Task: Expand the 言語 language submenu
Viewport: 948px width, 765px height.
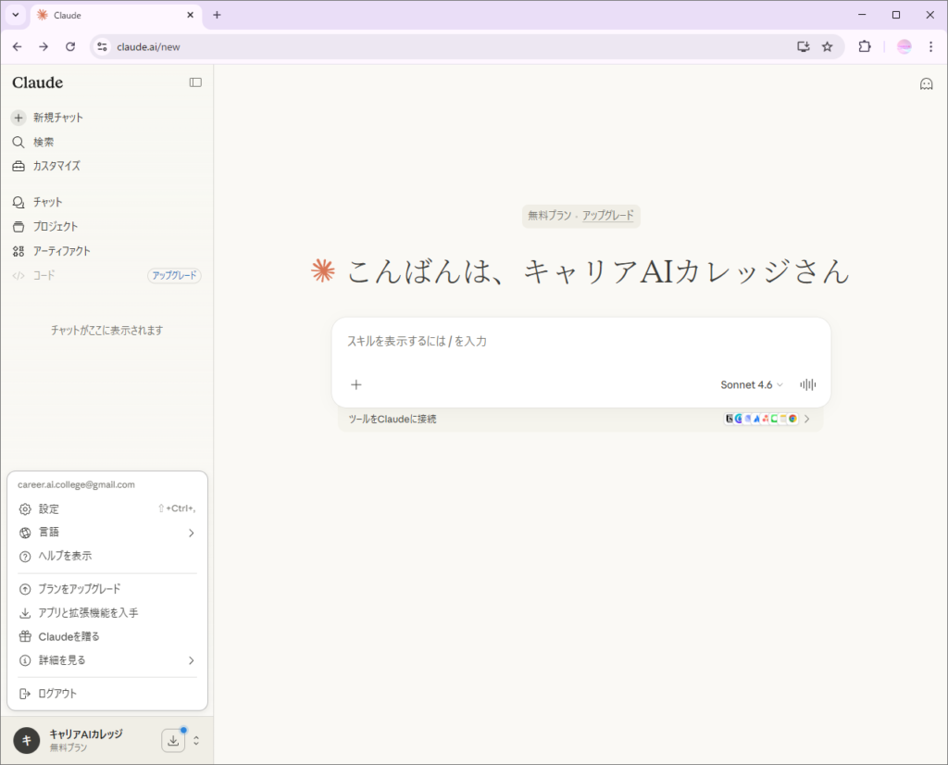Action: coord(106,533)
